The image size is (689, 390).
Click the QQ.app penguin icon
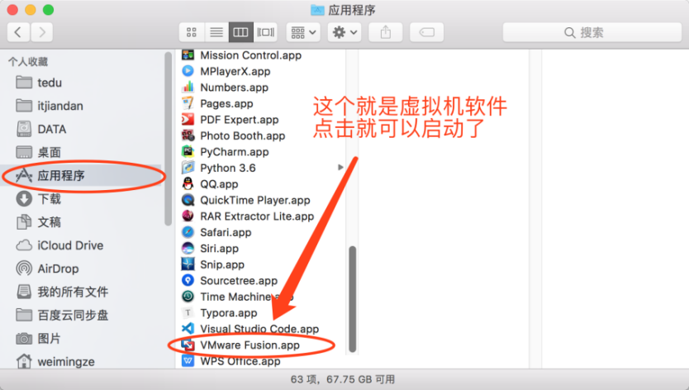coord(188,184)
